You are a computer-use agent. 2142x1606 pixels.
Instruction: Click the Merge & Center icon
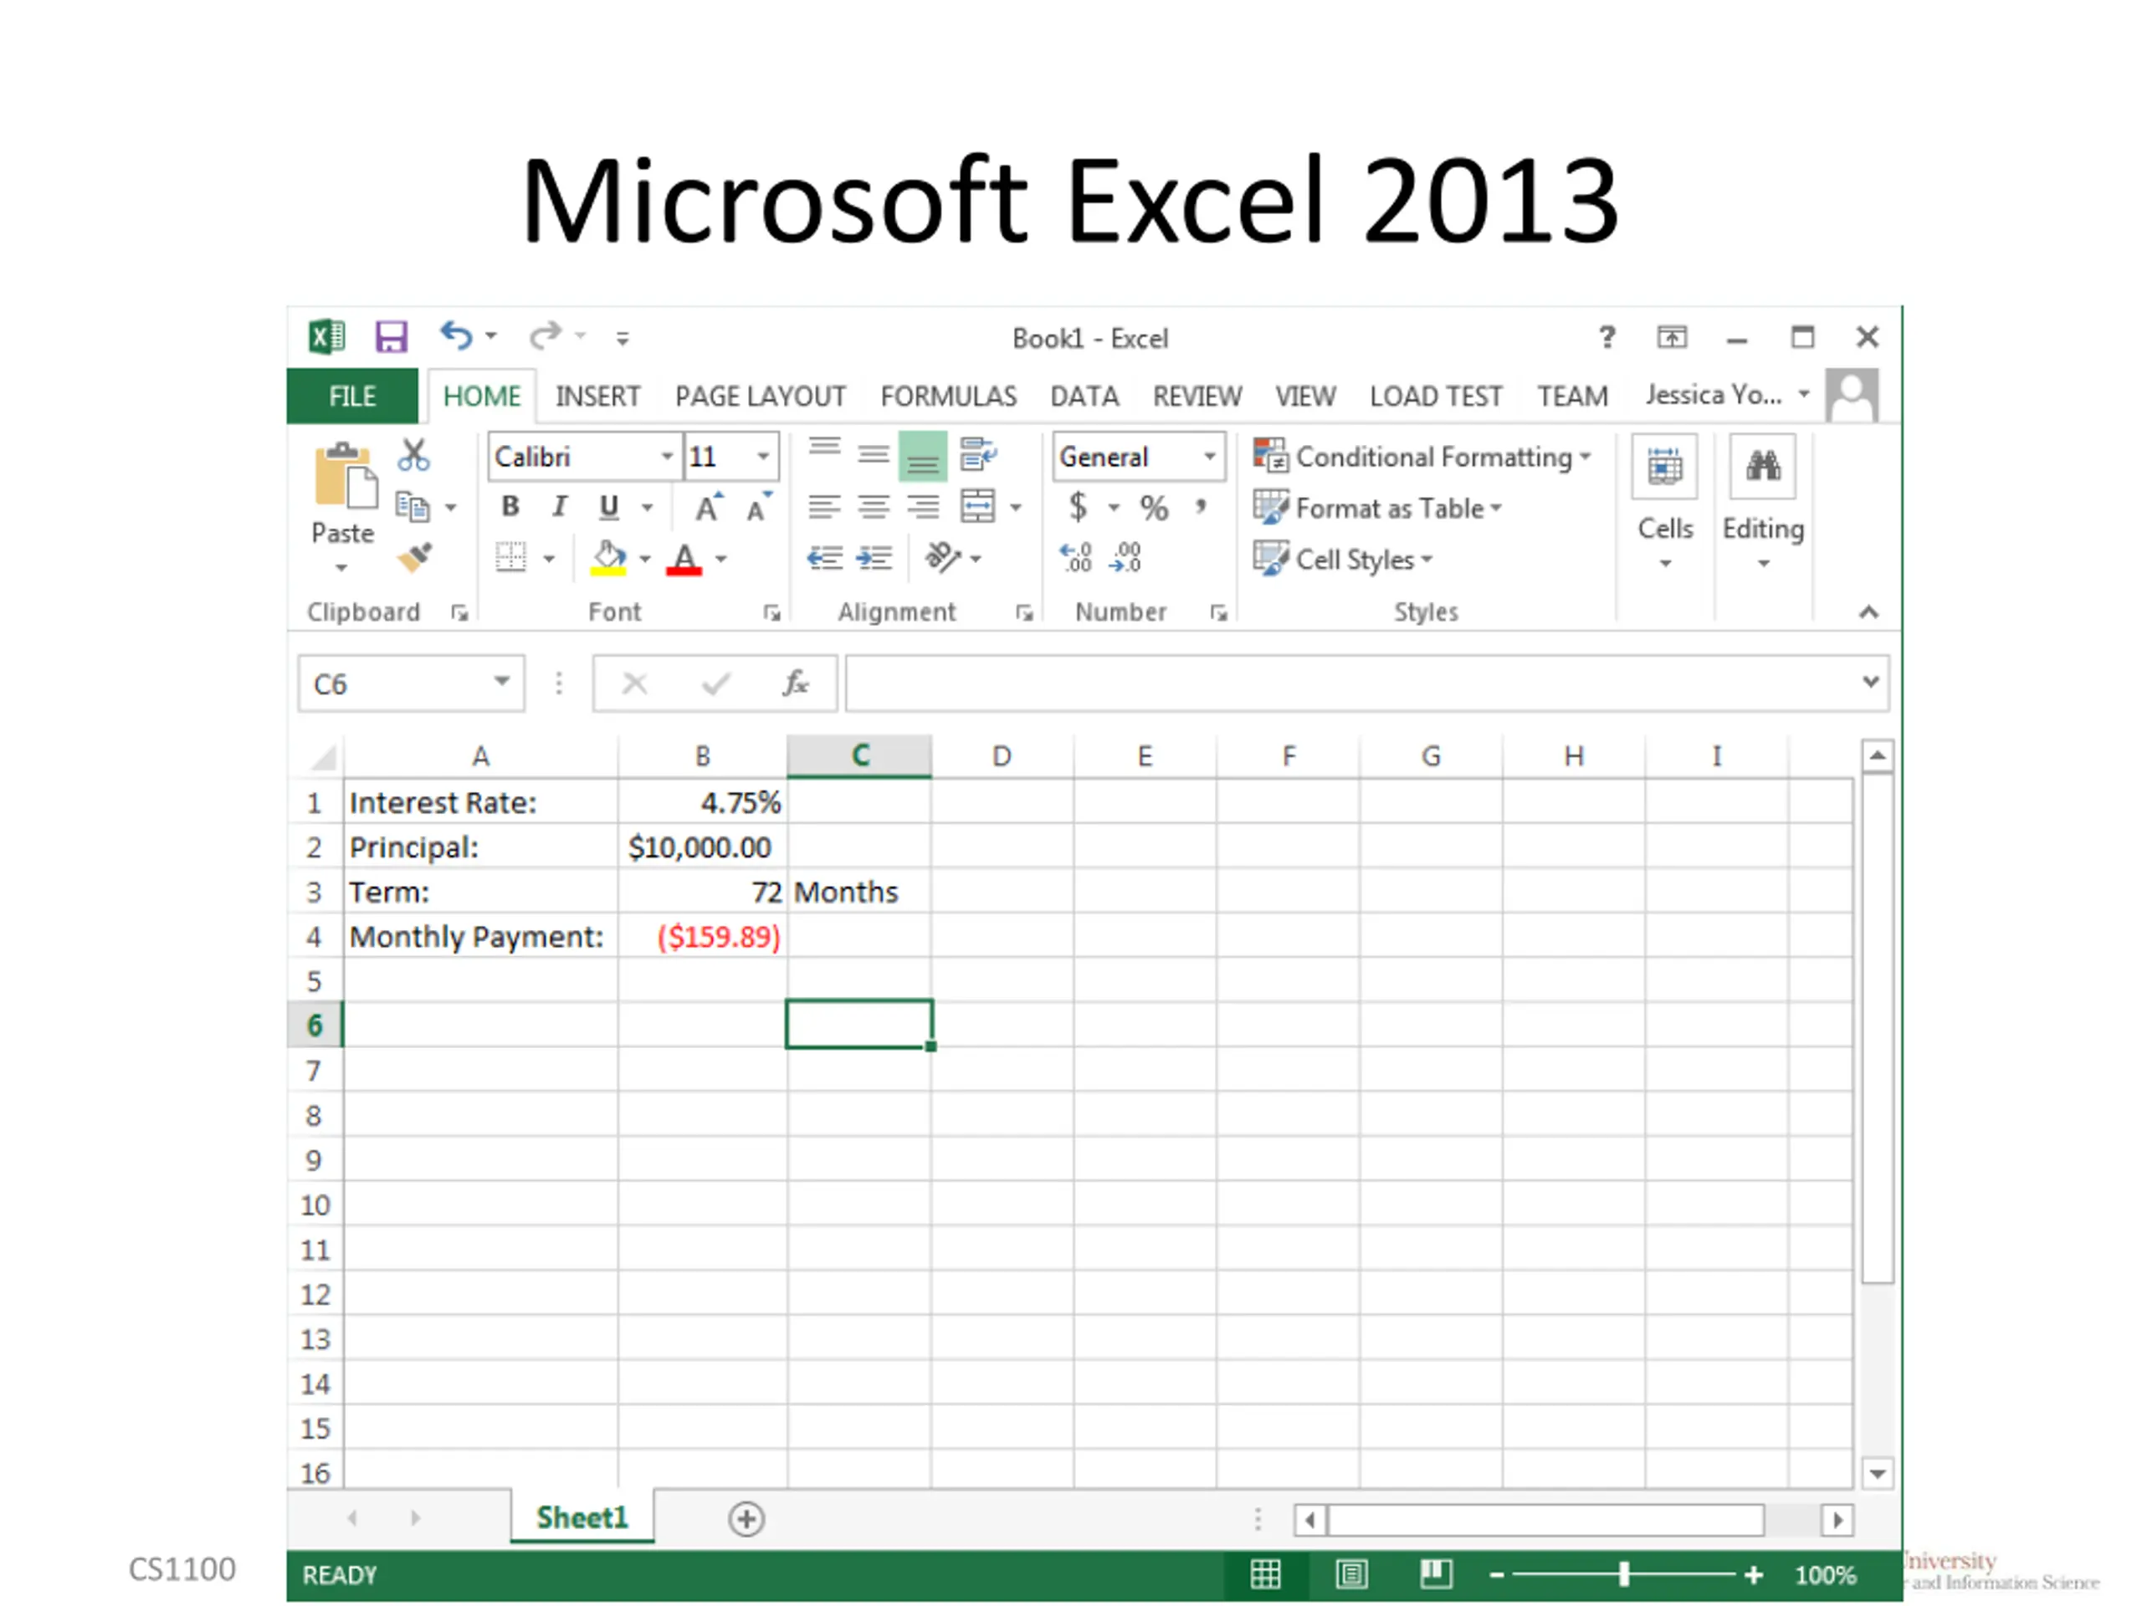[x=977, y=506]
